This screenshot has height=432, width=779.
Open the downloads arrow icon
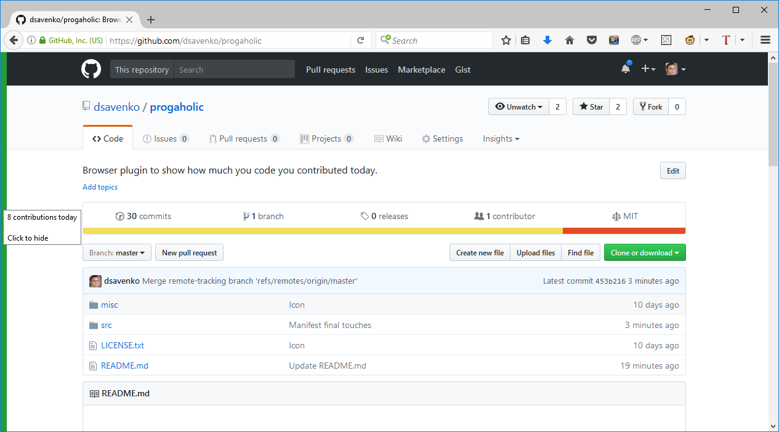pyautogui.click(x=547, y=41)
